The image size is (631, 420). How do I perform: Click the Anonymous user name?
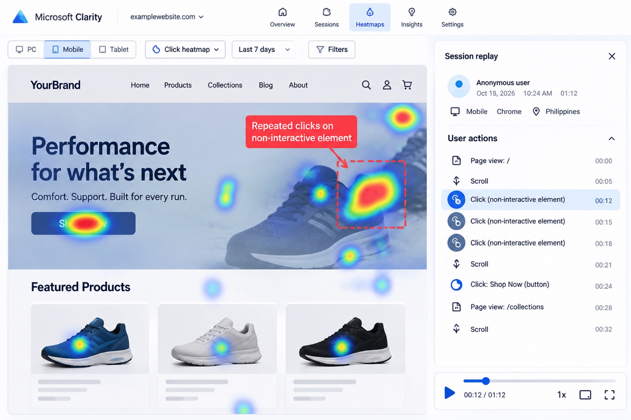[x=503, y=83]
